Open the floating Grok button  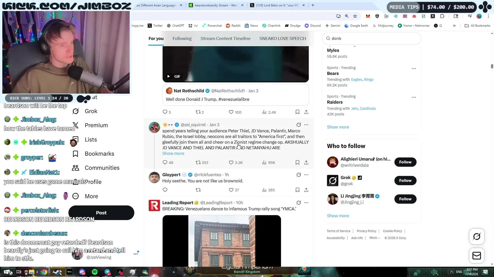pyautogui.click(x=477, y=237)
